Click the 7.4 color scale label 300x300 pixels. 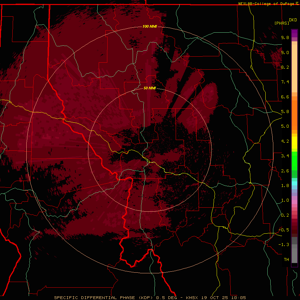(x=285, y=82)
